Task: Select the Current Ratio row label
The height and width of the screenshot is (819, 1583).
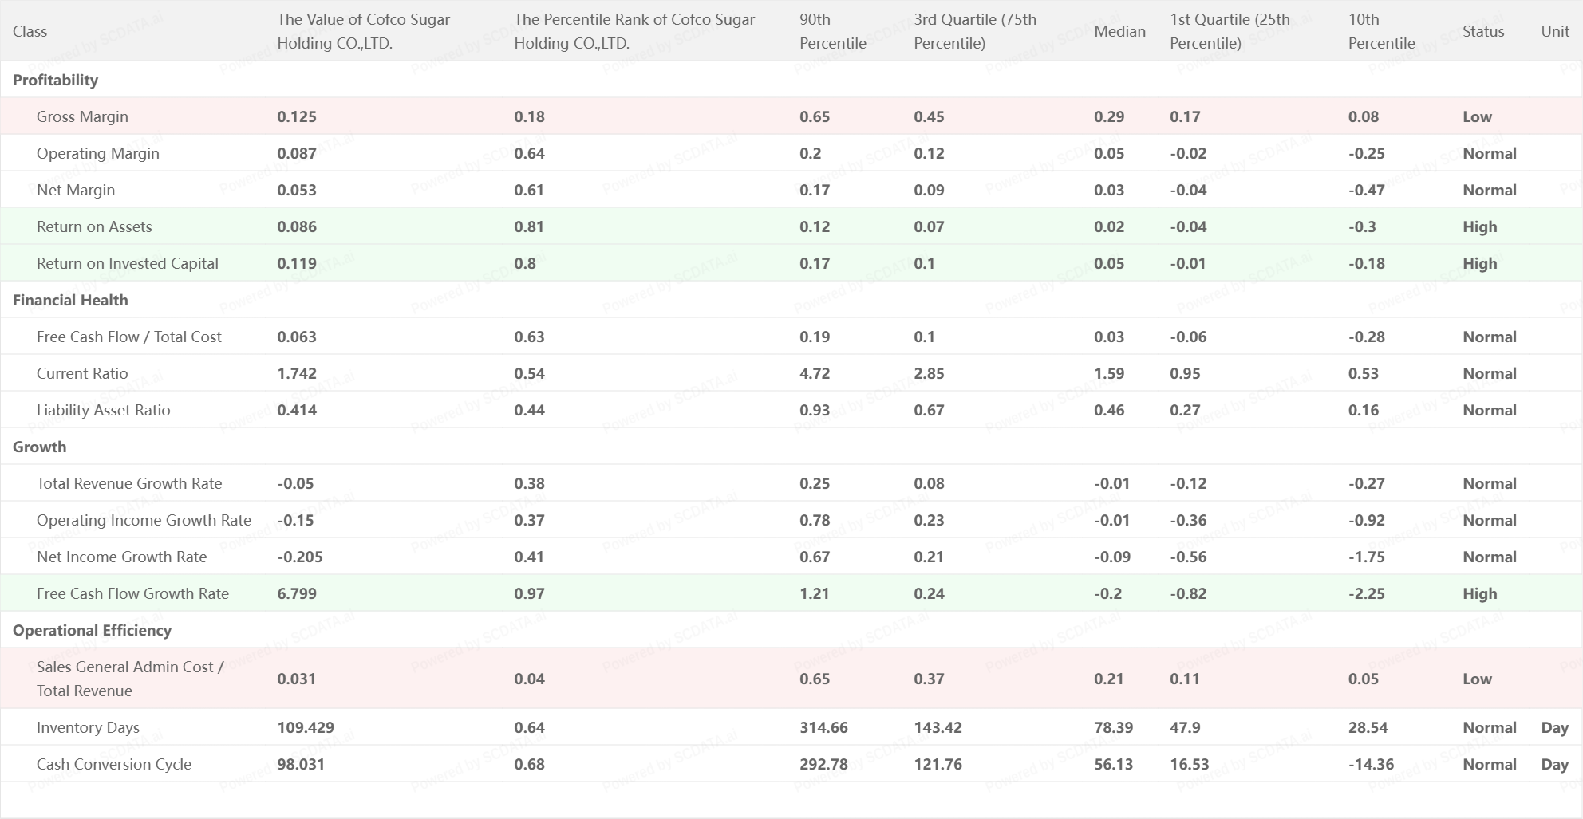Action: tap(82, 373)
